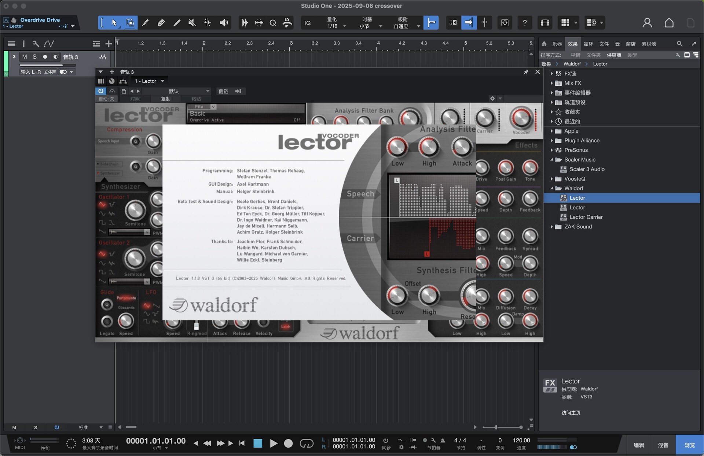This screenshot has width=704, height=456.
Task: Select the Line draw tool
Action: coord(177,23)
